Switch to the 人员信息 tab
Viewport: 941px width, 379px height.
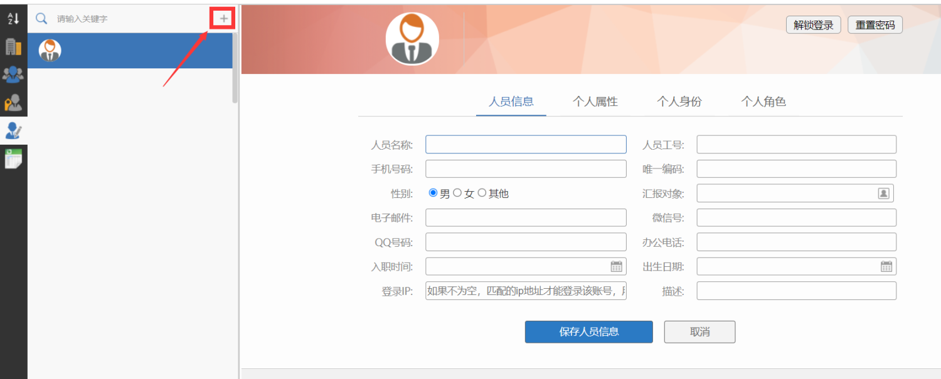511,101
